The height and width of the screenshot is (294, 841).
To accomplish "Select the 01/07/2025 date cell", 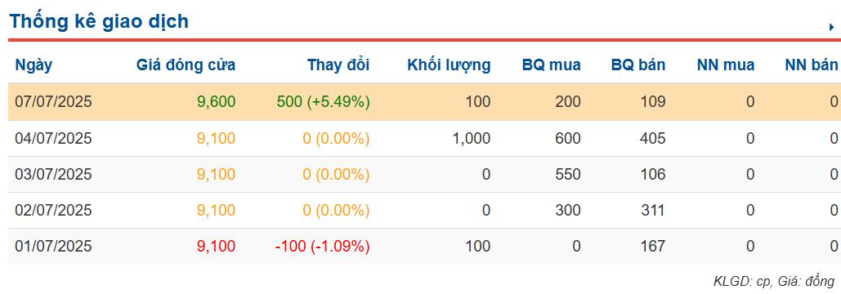I will tap(54, 246).
